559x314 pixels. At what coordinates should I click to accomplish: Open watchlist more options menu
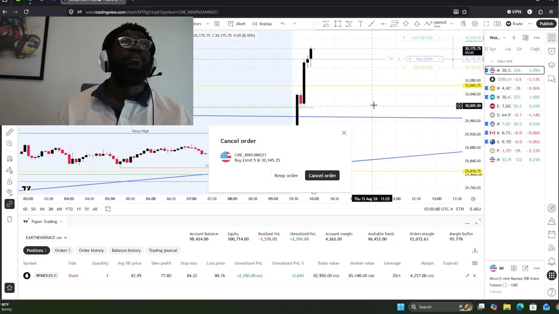pyautogui.click(x=537, y=38)
